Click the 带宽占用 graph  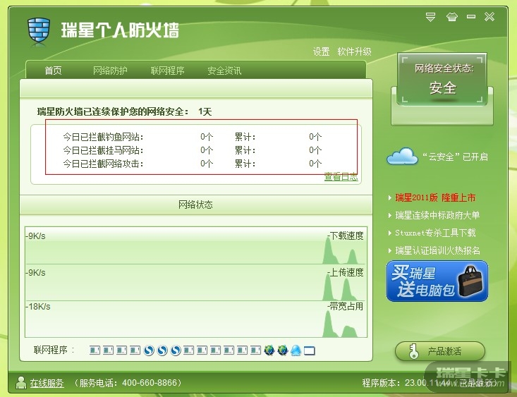(x=196, y=319)
